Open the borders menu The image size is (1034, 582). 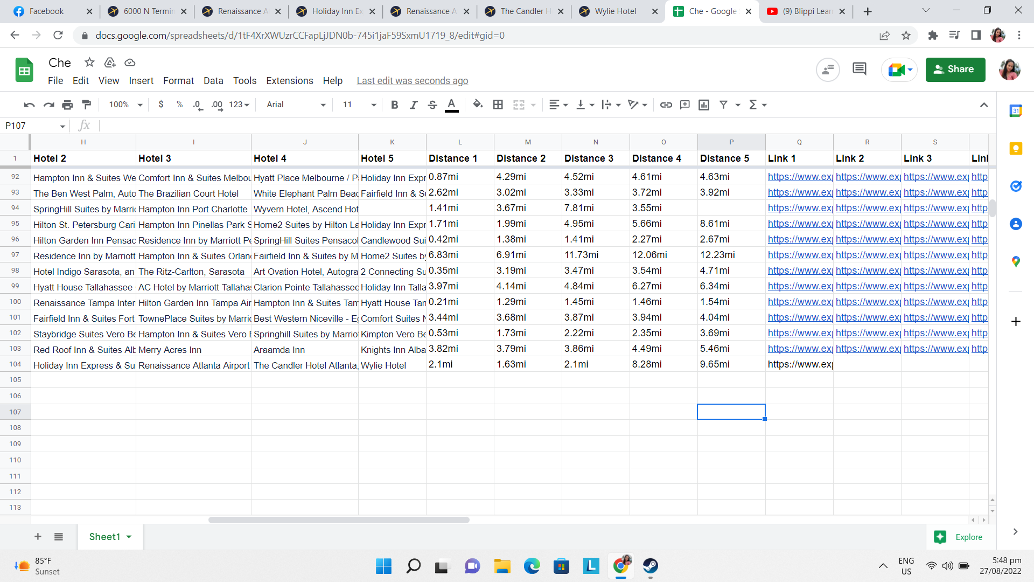click(498, 105)
